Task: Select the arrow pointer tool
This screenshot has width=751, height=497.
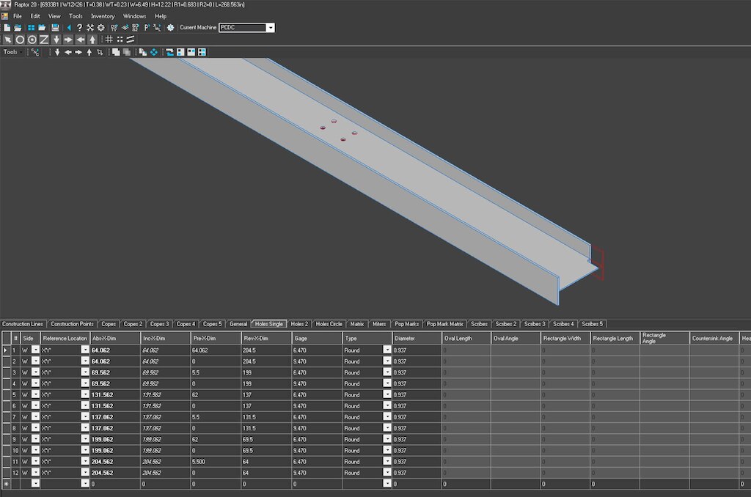Action: (x=7, y=40)
